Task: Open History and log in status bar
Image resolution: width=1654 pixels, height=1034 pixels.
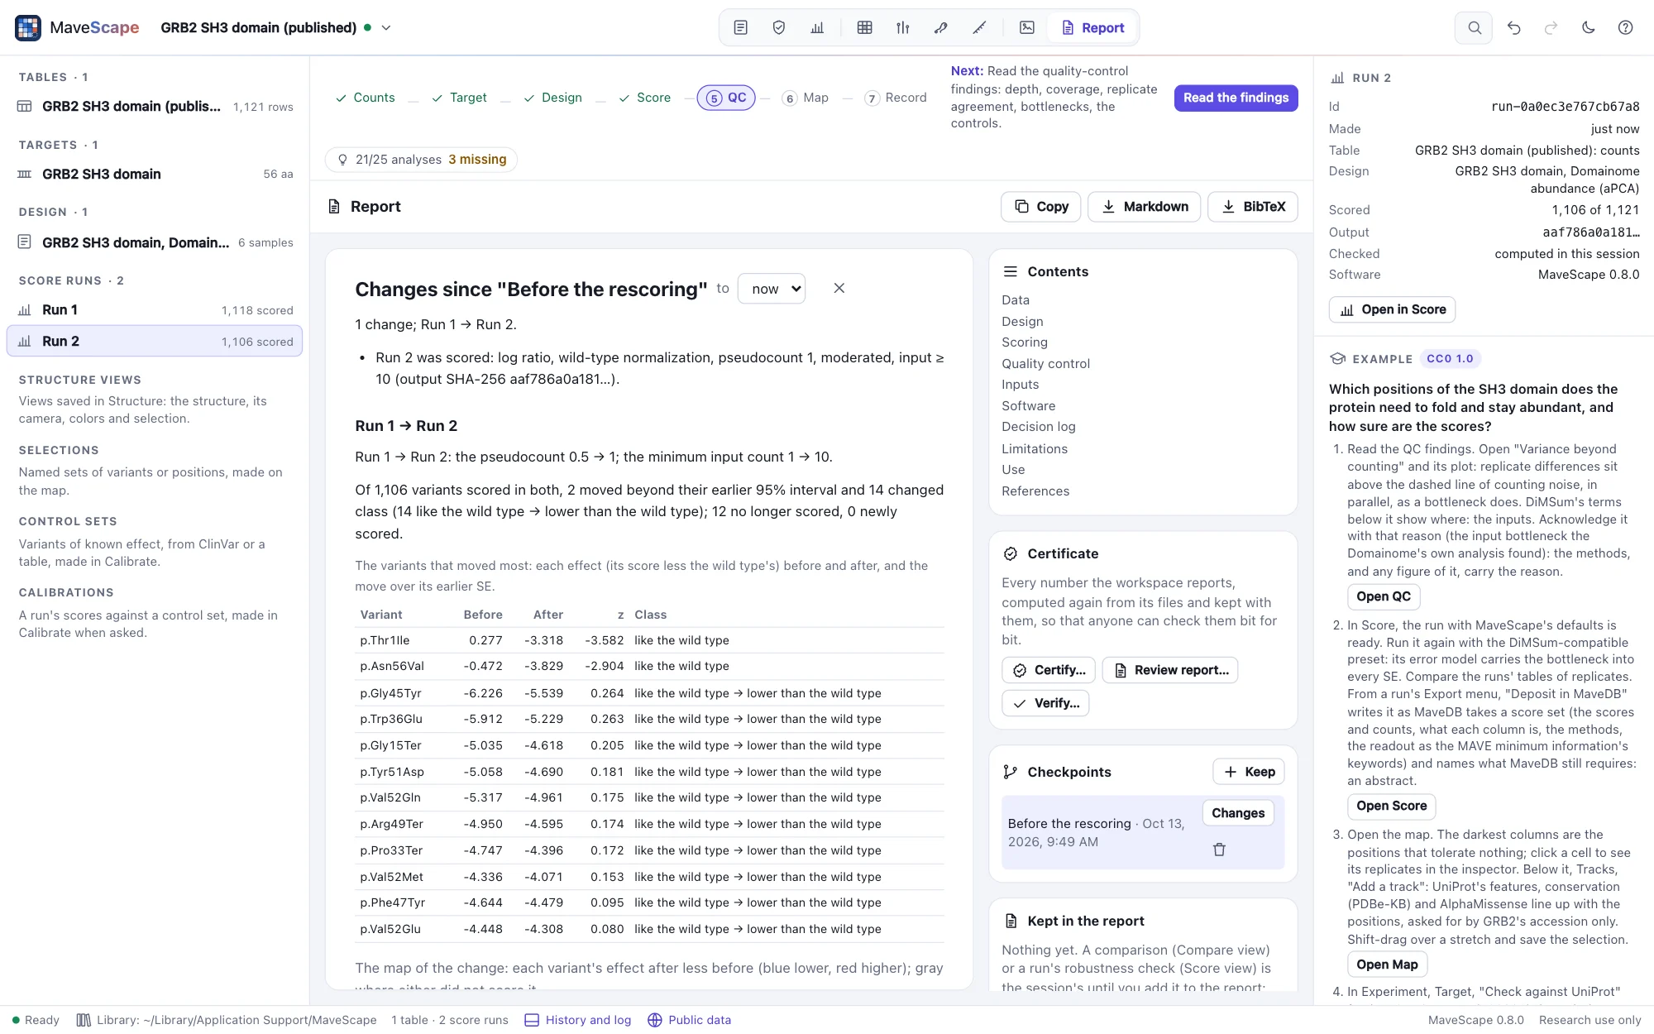Action: [577, 1020]
